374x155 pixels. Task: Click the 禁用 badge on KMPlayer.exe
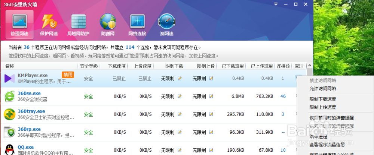coord(68,75)
